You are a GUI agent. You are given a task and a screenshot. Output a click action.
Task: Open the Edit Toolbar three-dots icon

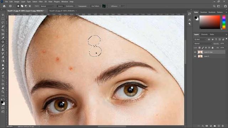click(x=3, y=96)
